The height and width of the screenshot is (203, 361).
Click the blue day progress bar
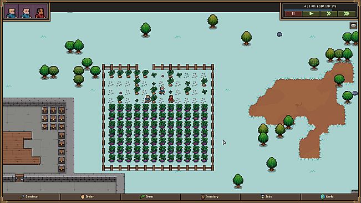pyautogui.click(x=308, y=10)
